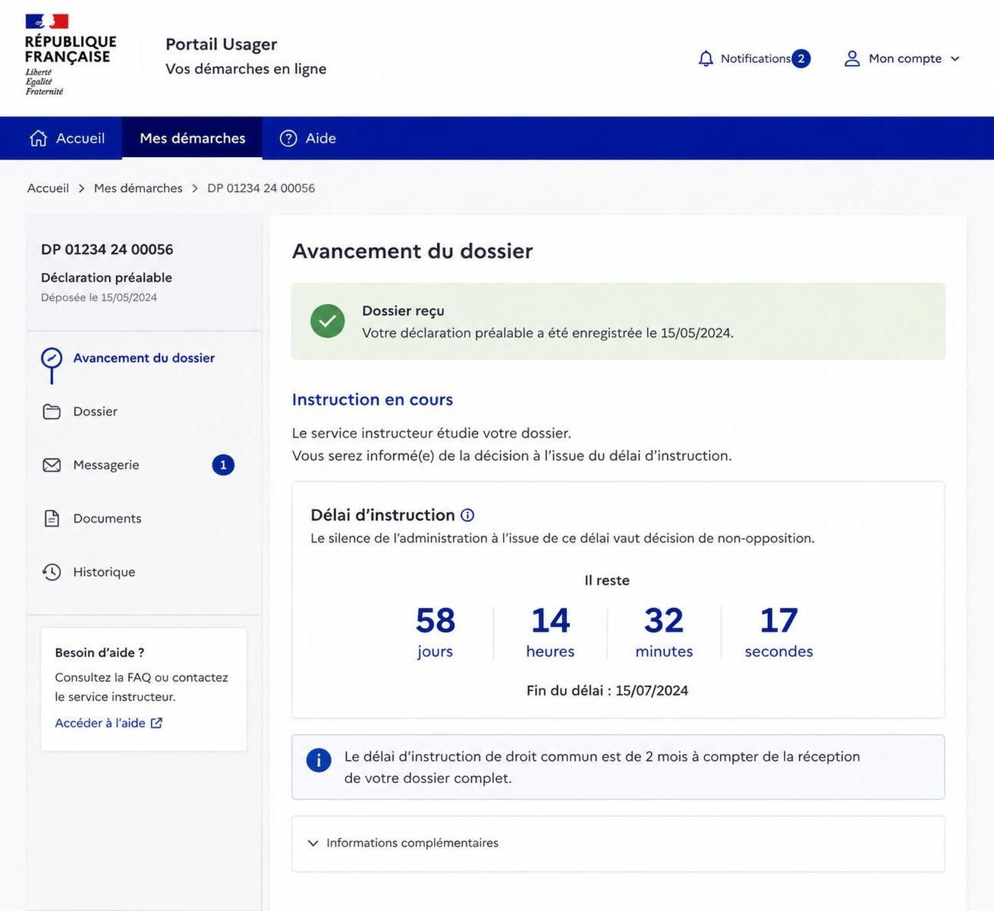Click the Portail Usager site title
This screenshot has height=911, width=994.
point(222,44)
